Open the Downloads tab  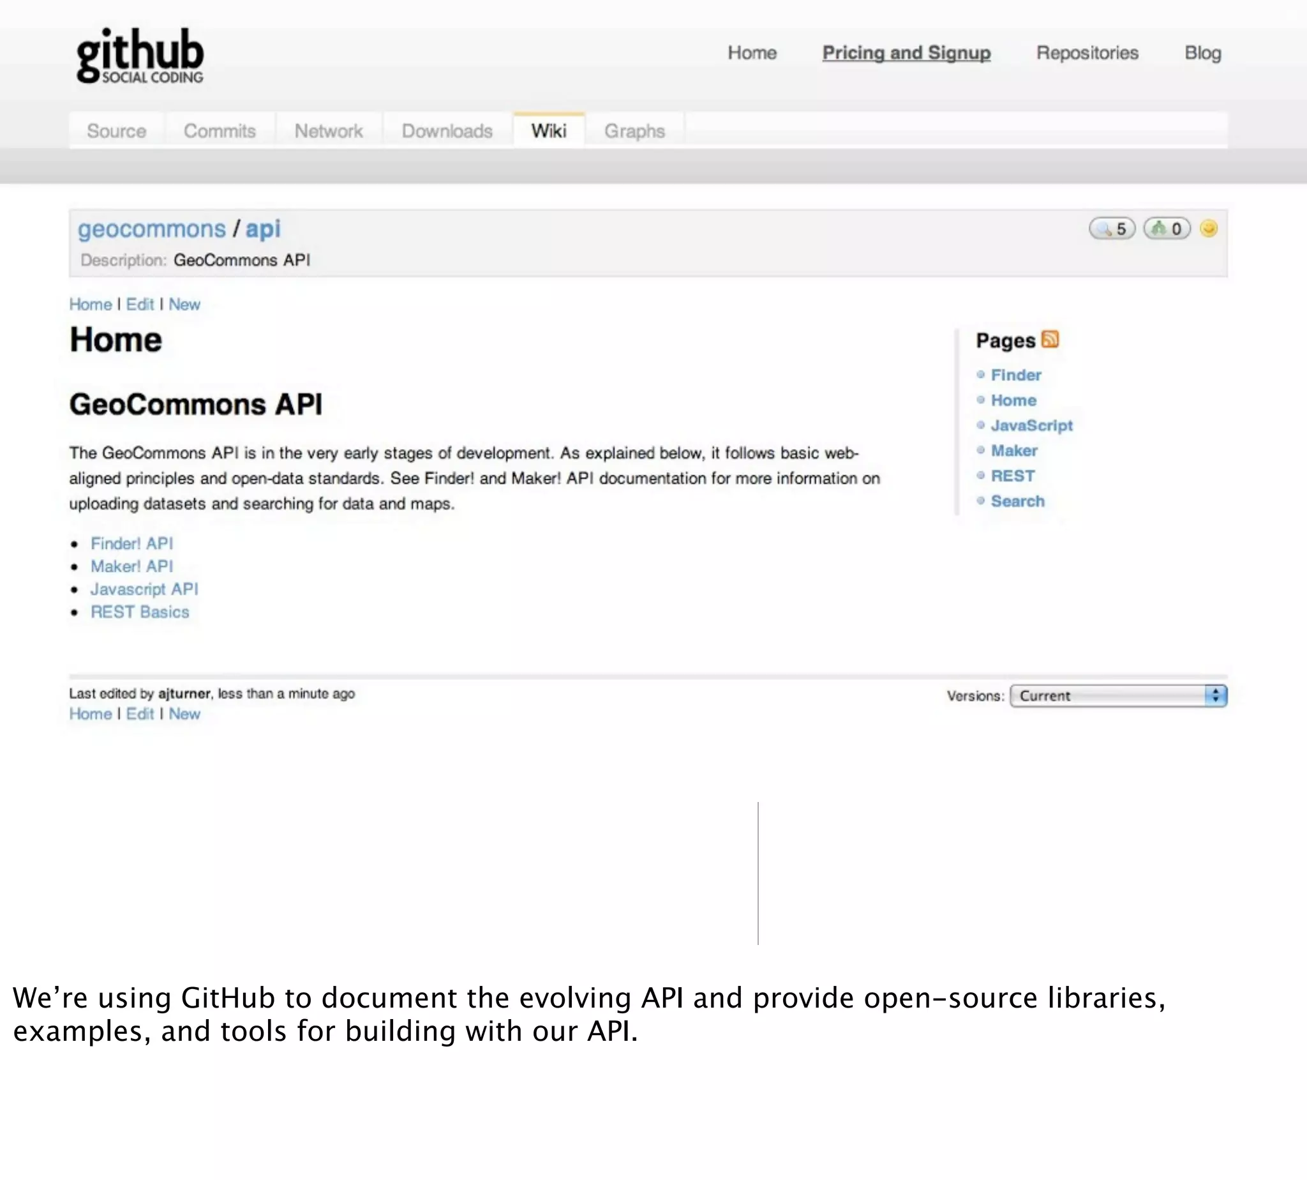pyautogui.click(x=447, y=131)
